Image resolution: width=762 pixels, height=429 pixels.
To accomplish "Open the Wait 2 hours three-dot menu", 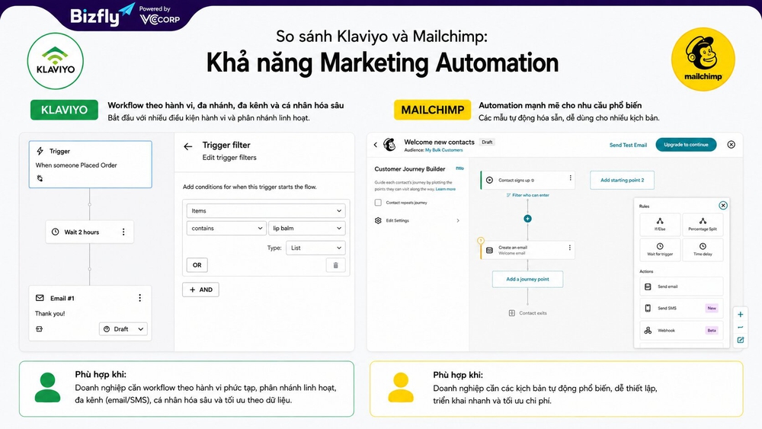I will [x=123, y=232].
